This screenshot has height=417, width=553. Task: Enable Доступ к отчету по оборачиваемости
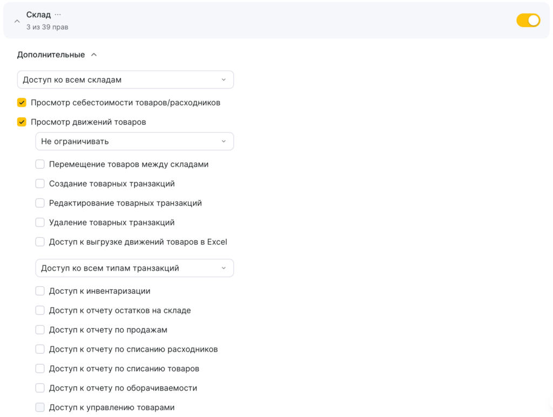(x=40, y=388)
